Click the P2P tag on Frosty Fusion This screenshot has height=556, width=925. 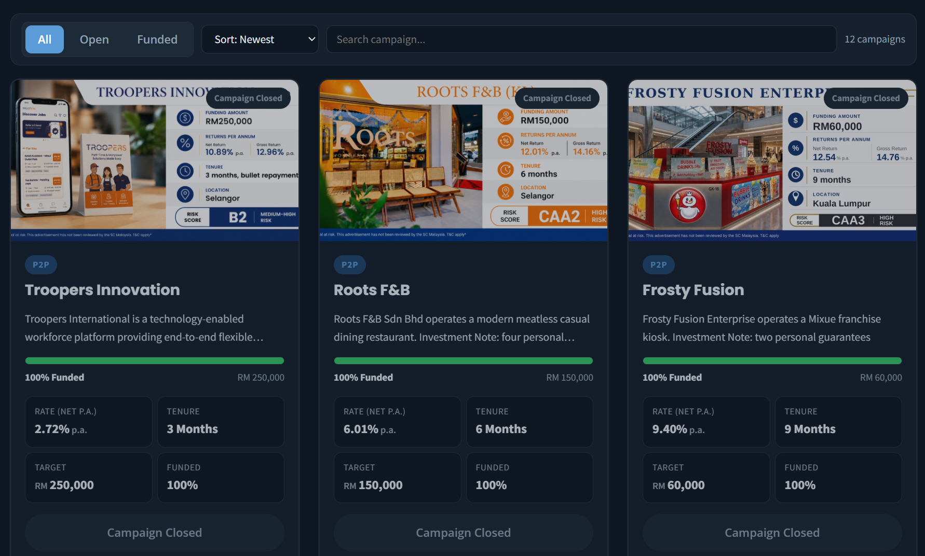coord(659,265)
